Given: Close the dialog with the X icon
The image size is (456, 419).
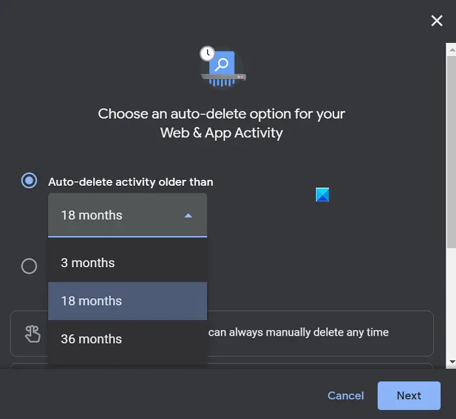Looking at the screenshot, I should click(436, 21).
